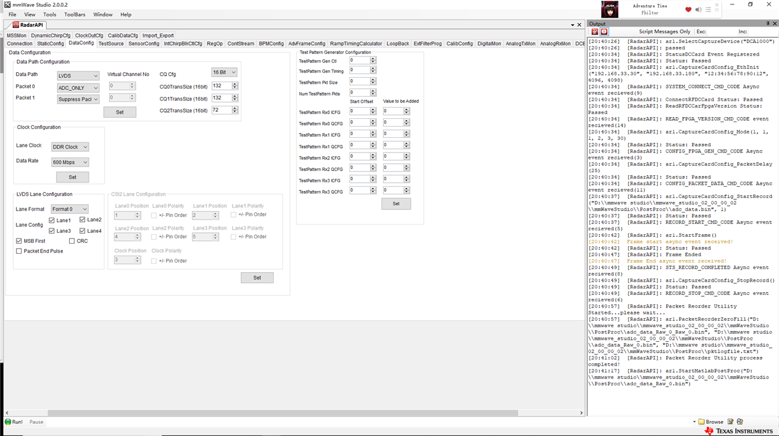This screenshot has height=436, width=779.
Task: Open the Data Rate 600 Mbps dropdown
Action: click(x=70, y=162)
